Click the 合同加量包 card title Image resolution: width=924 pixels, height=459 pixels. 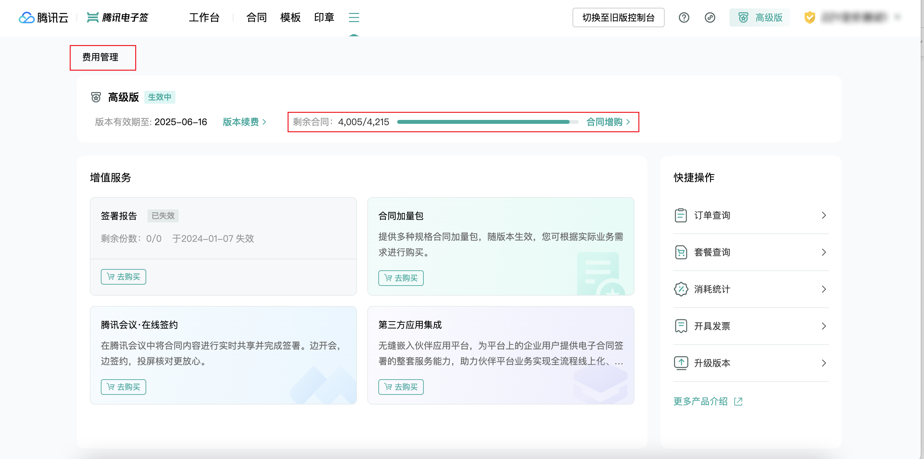pyautogui.click(x=401, y=216)
